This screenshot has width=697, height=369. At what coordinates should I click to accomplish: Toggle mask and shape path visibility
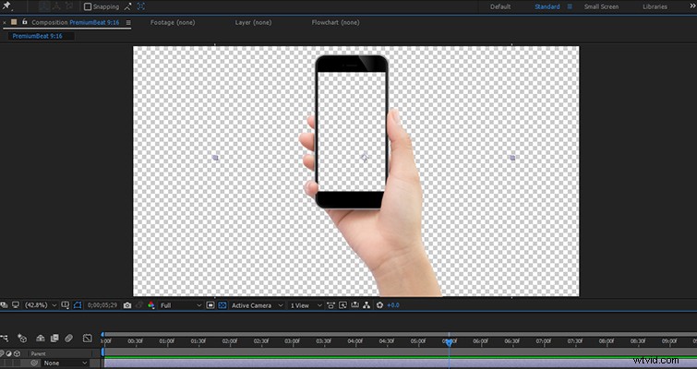click(x=78, y=305)
